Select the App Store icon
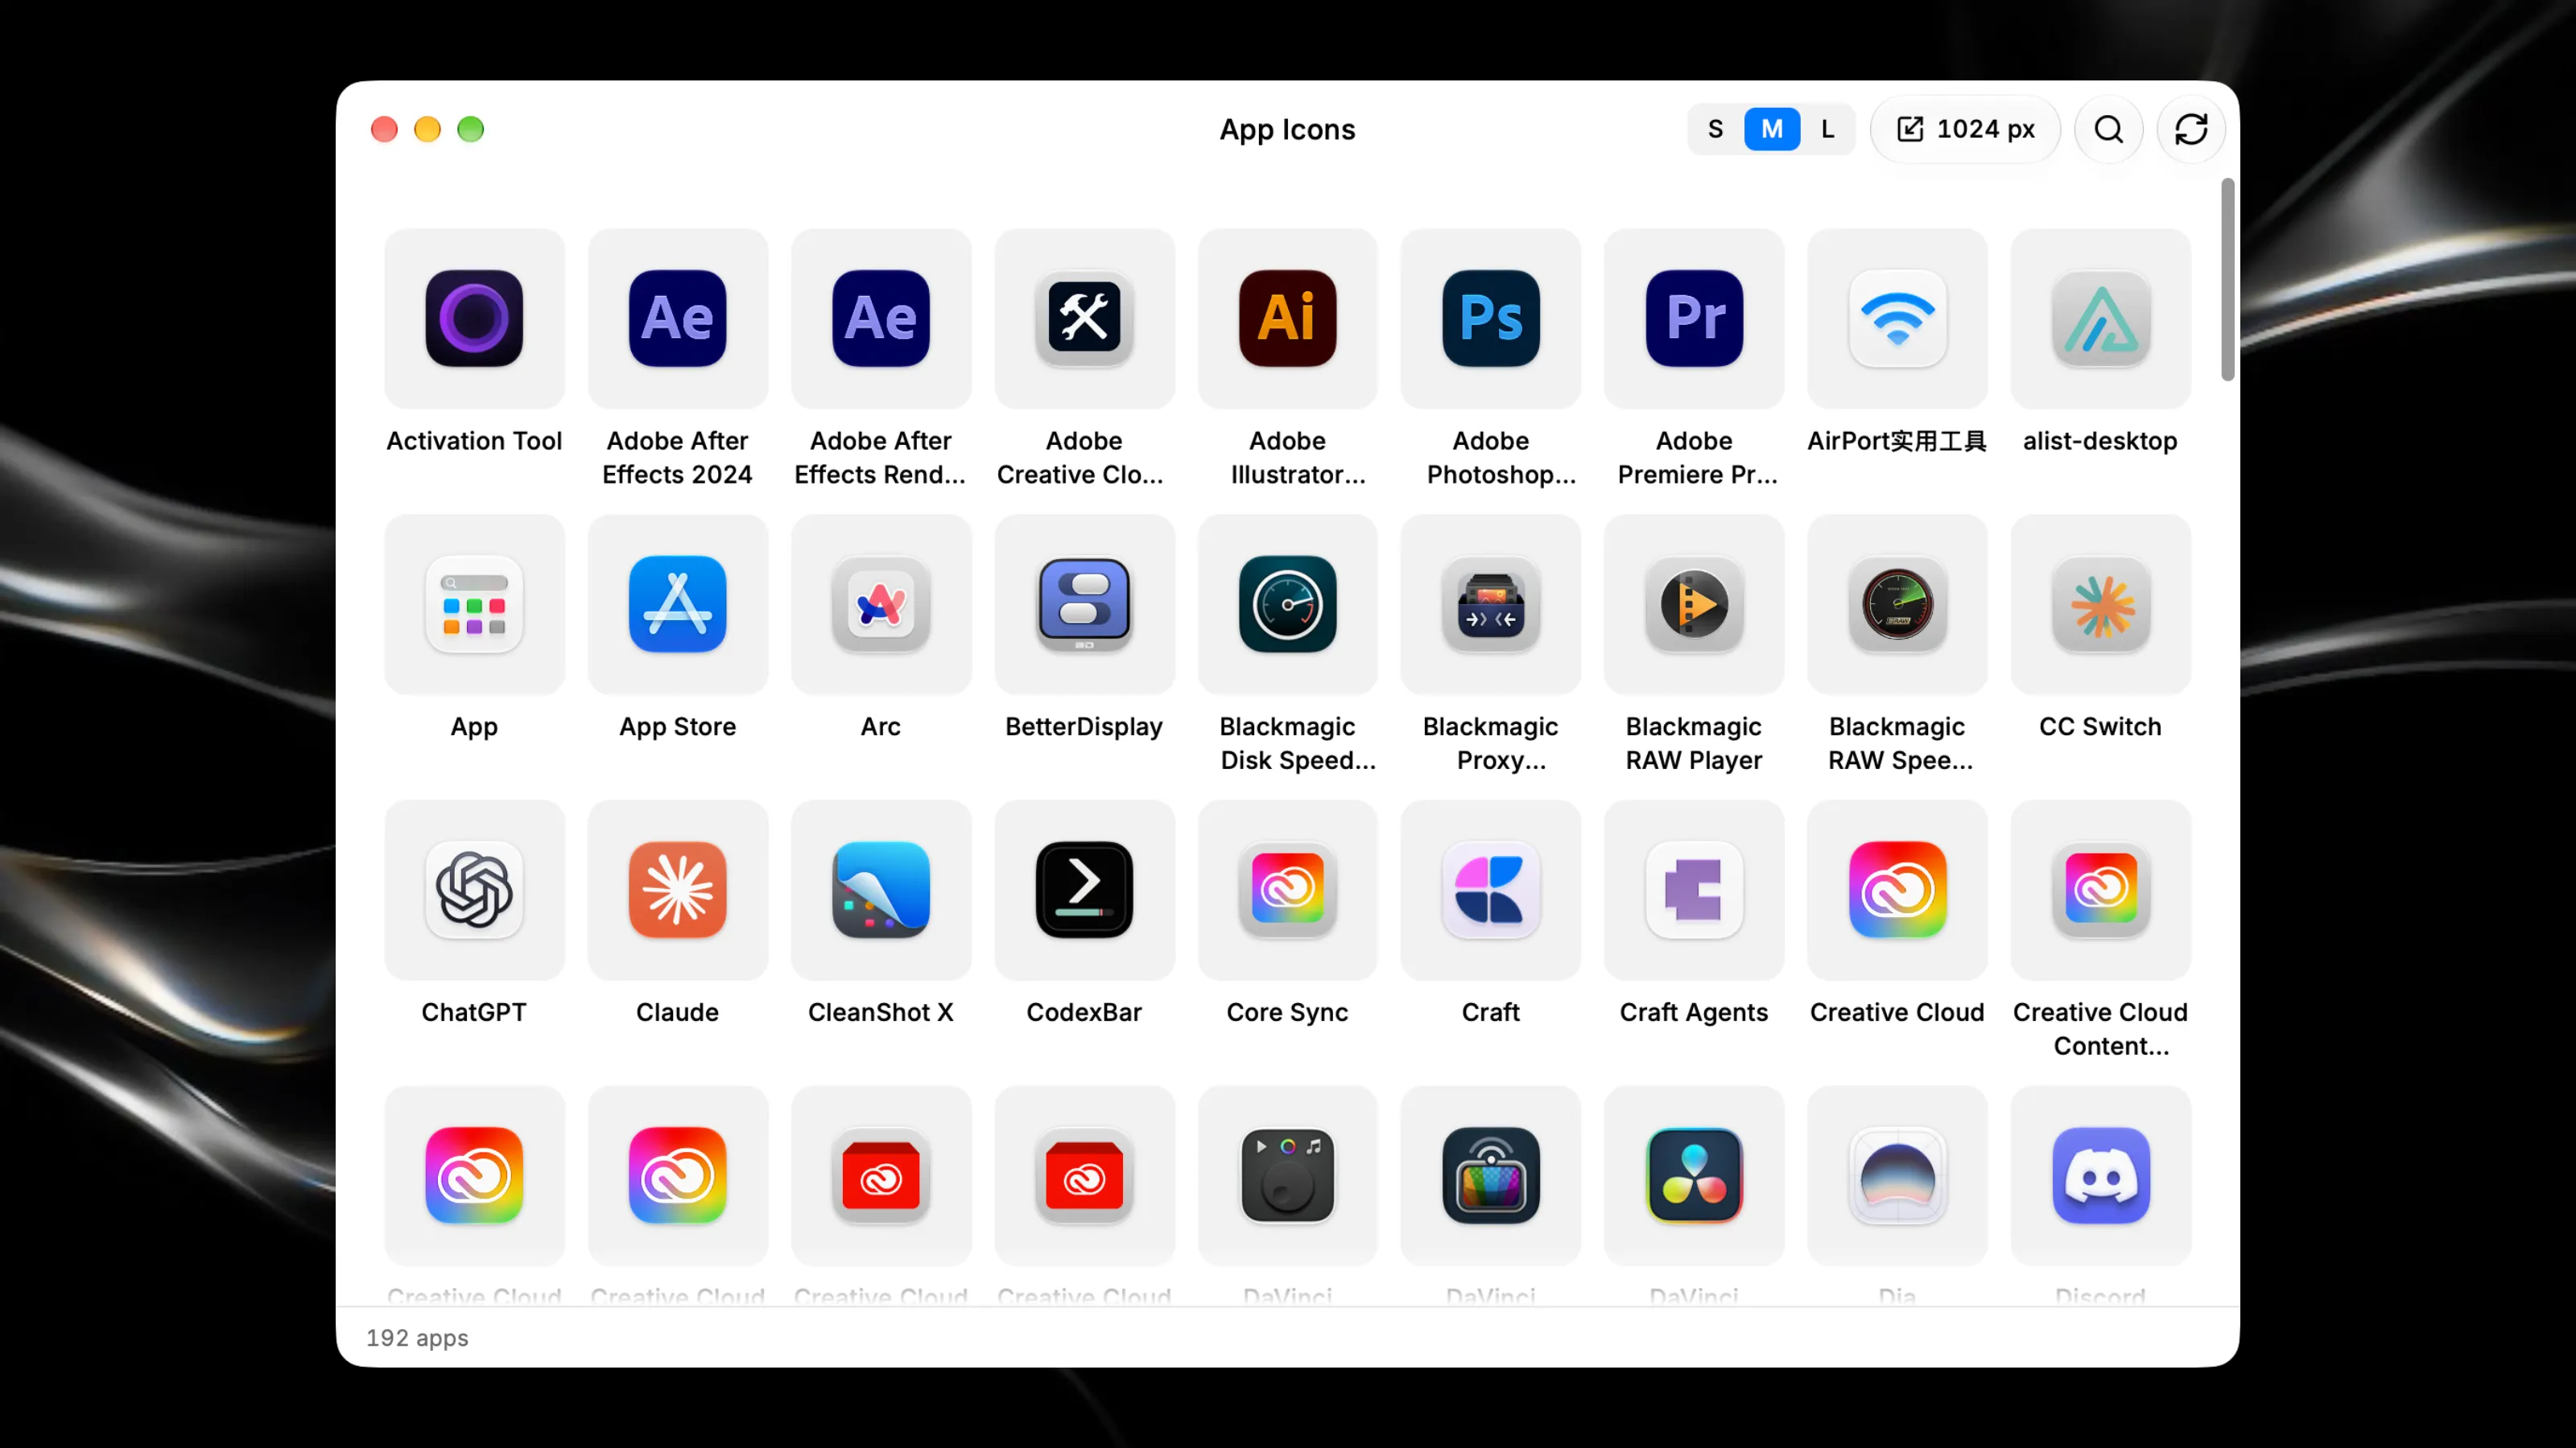The width and height of the screenshot is (2576, 1448). pyautogui.click(x=677, y=603)
